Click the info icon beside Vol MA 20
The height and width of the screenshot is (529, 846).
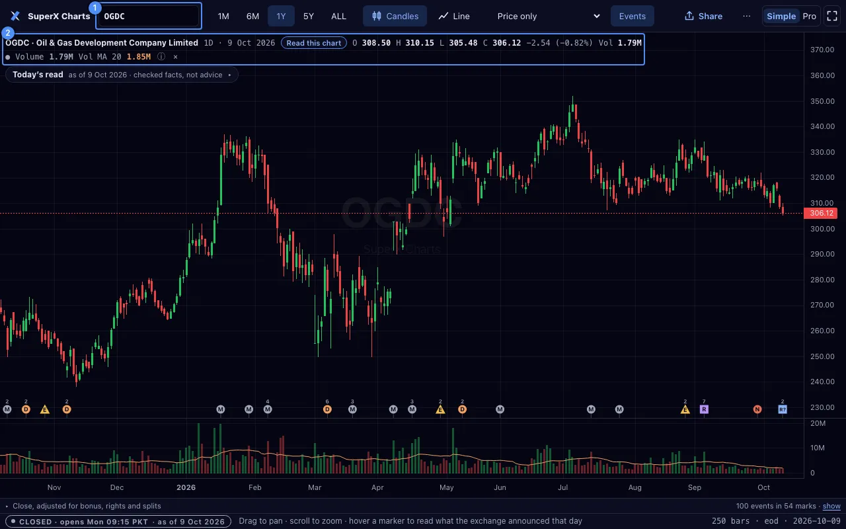coord(161,57)
